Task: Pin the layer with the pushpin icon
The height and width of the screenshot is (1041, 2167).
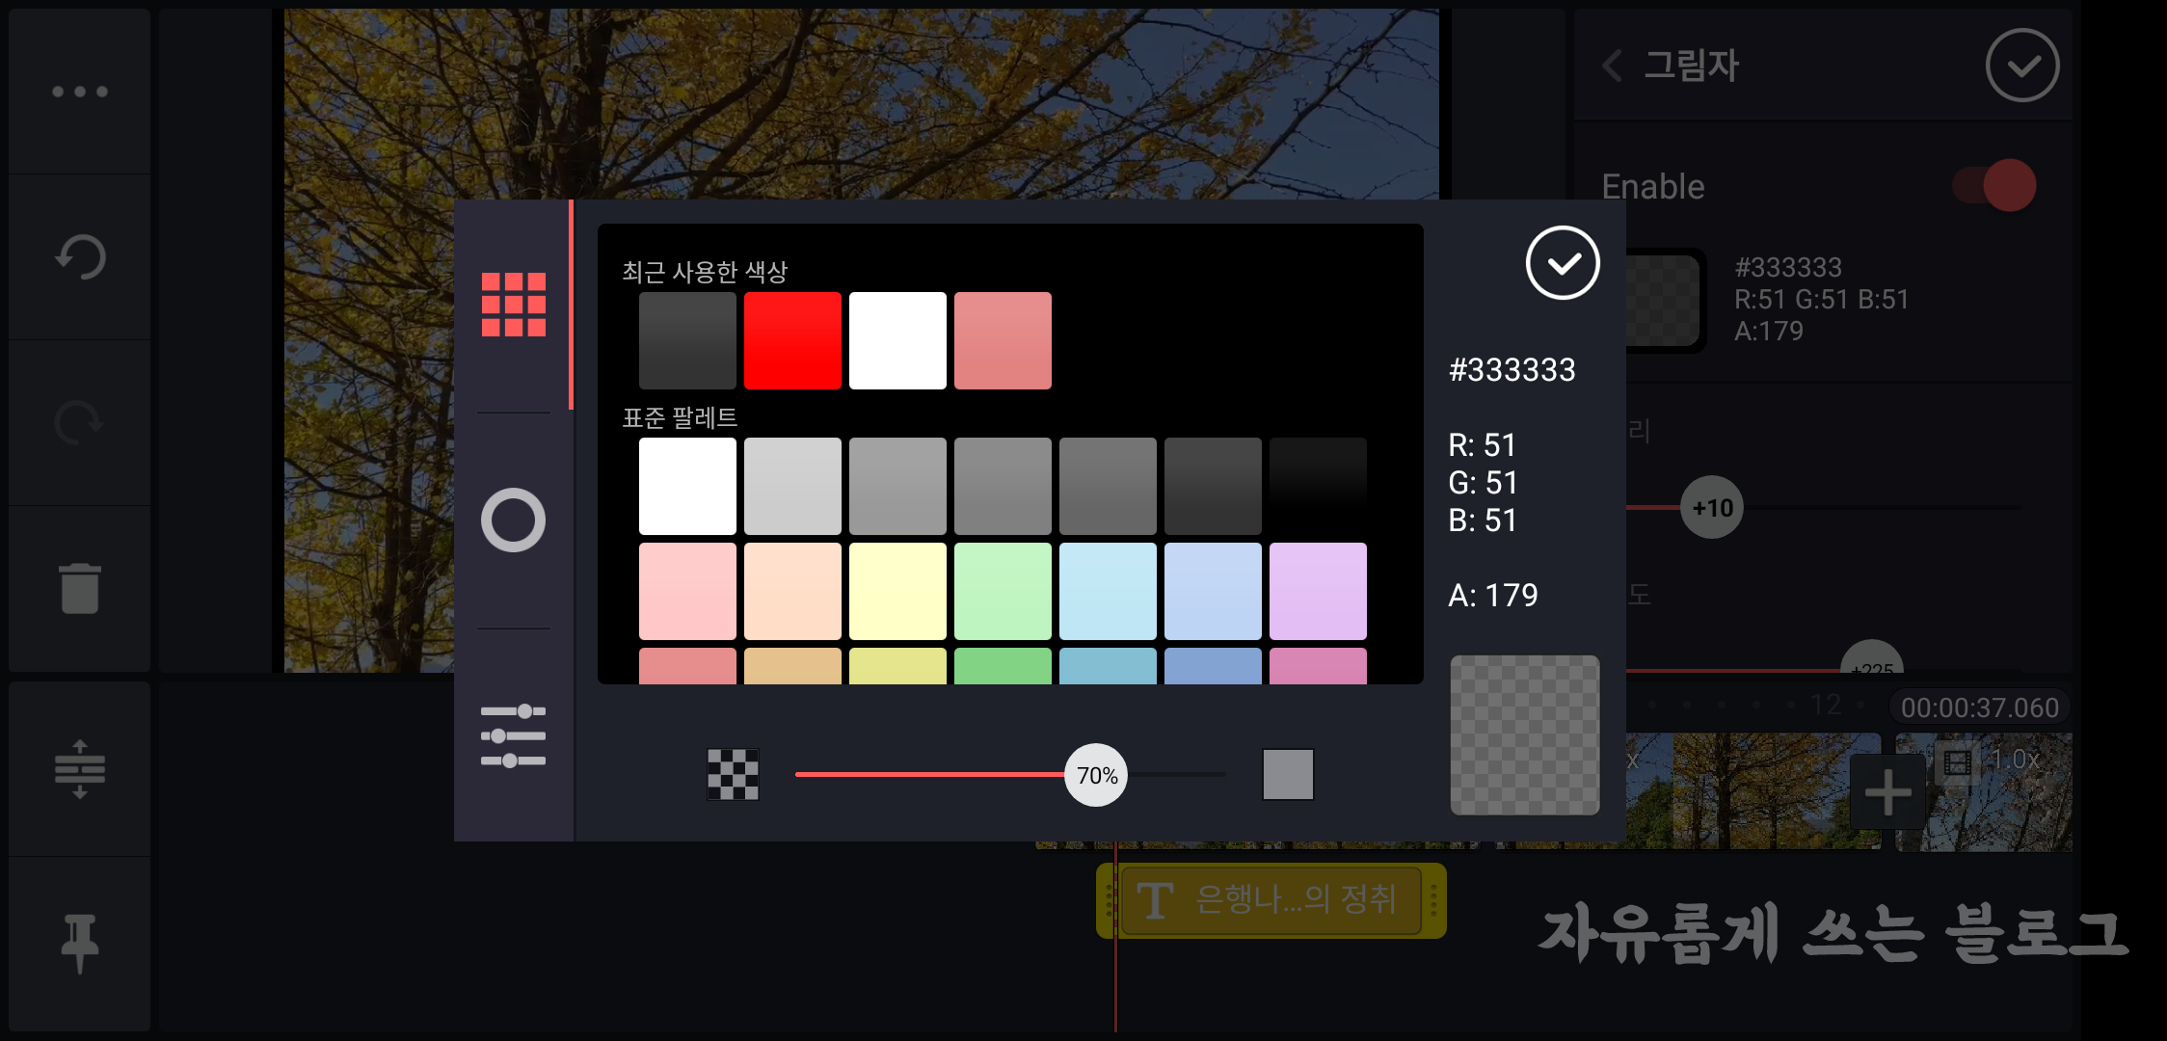Action: pos(80,943)
